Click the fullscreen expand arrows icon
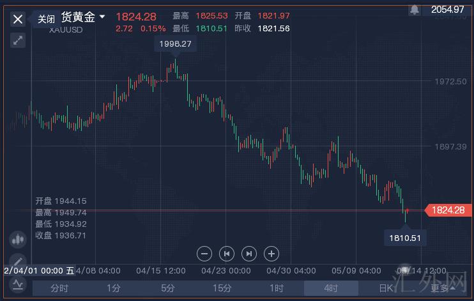Screen dimensions: 474x301 (18, 40)
